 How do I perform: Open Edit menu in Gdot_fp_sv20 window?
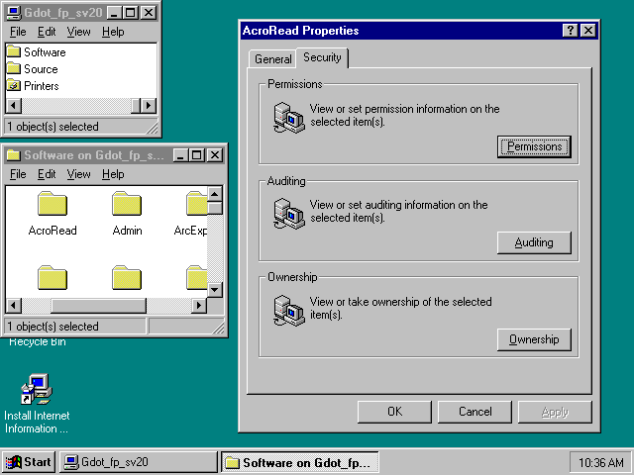[x=47, y=32]
